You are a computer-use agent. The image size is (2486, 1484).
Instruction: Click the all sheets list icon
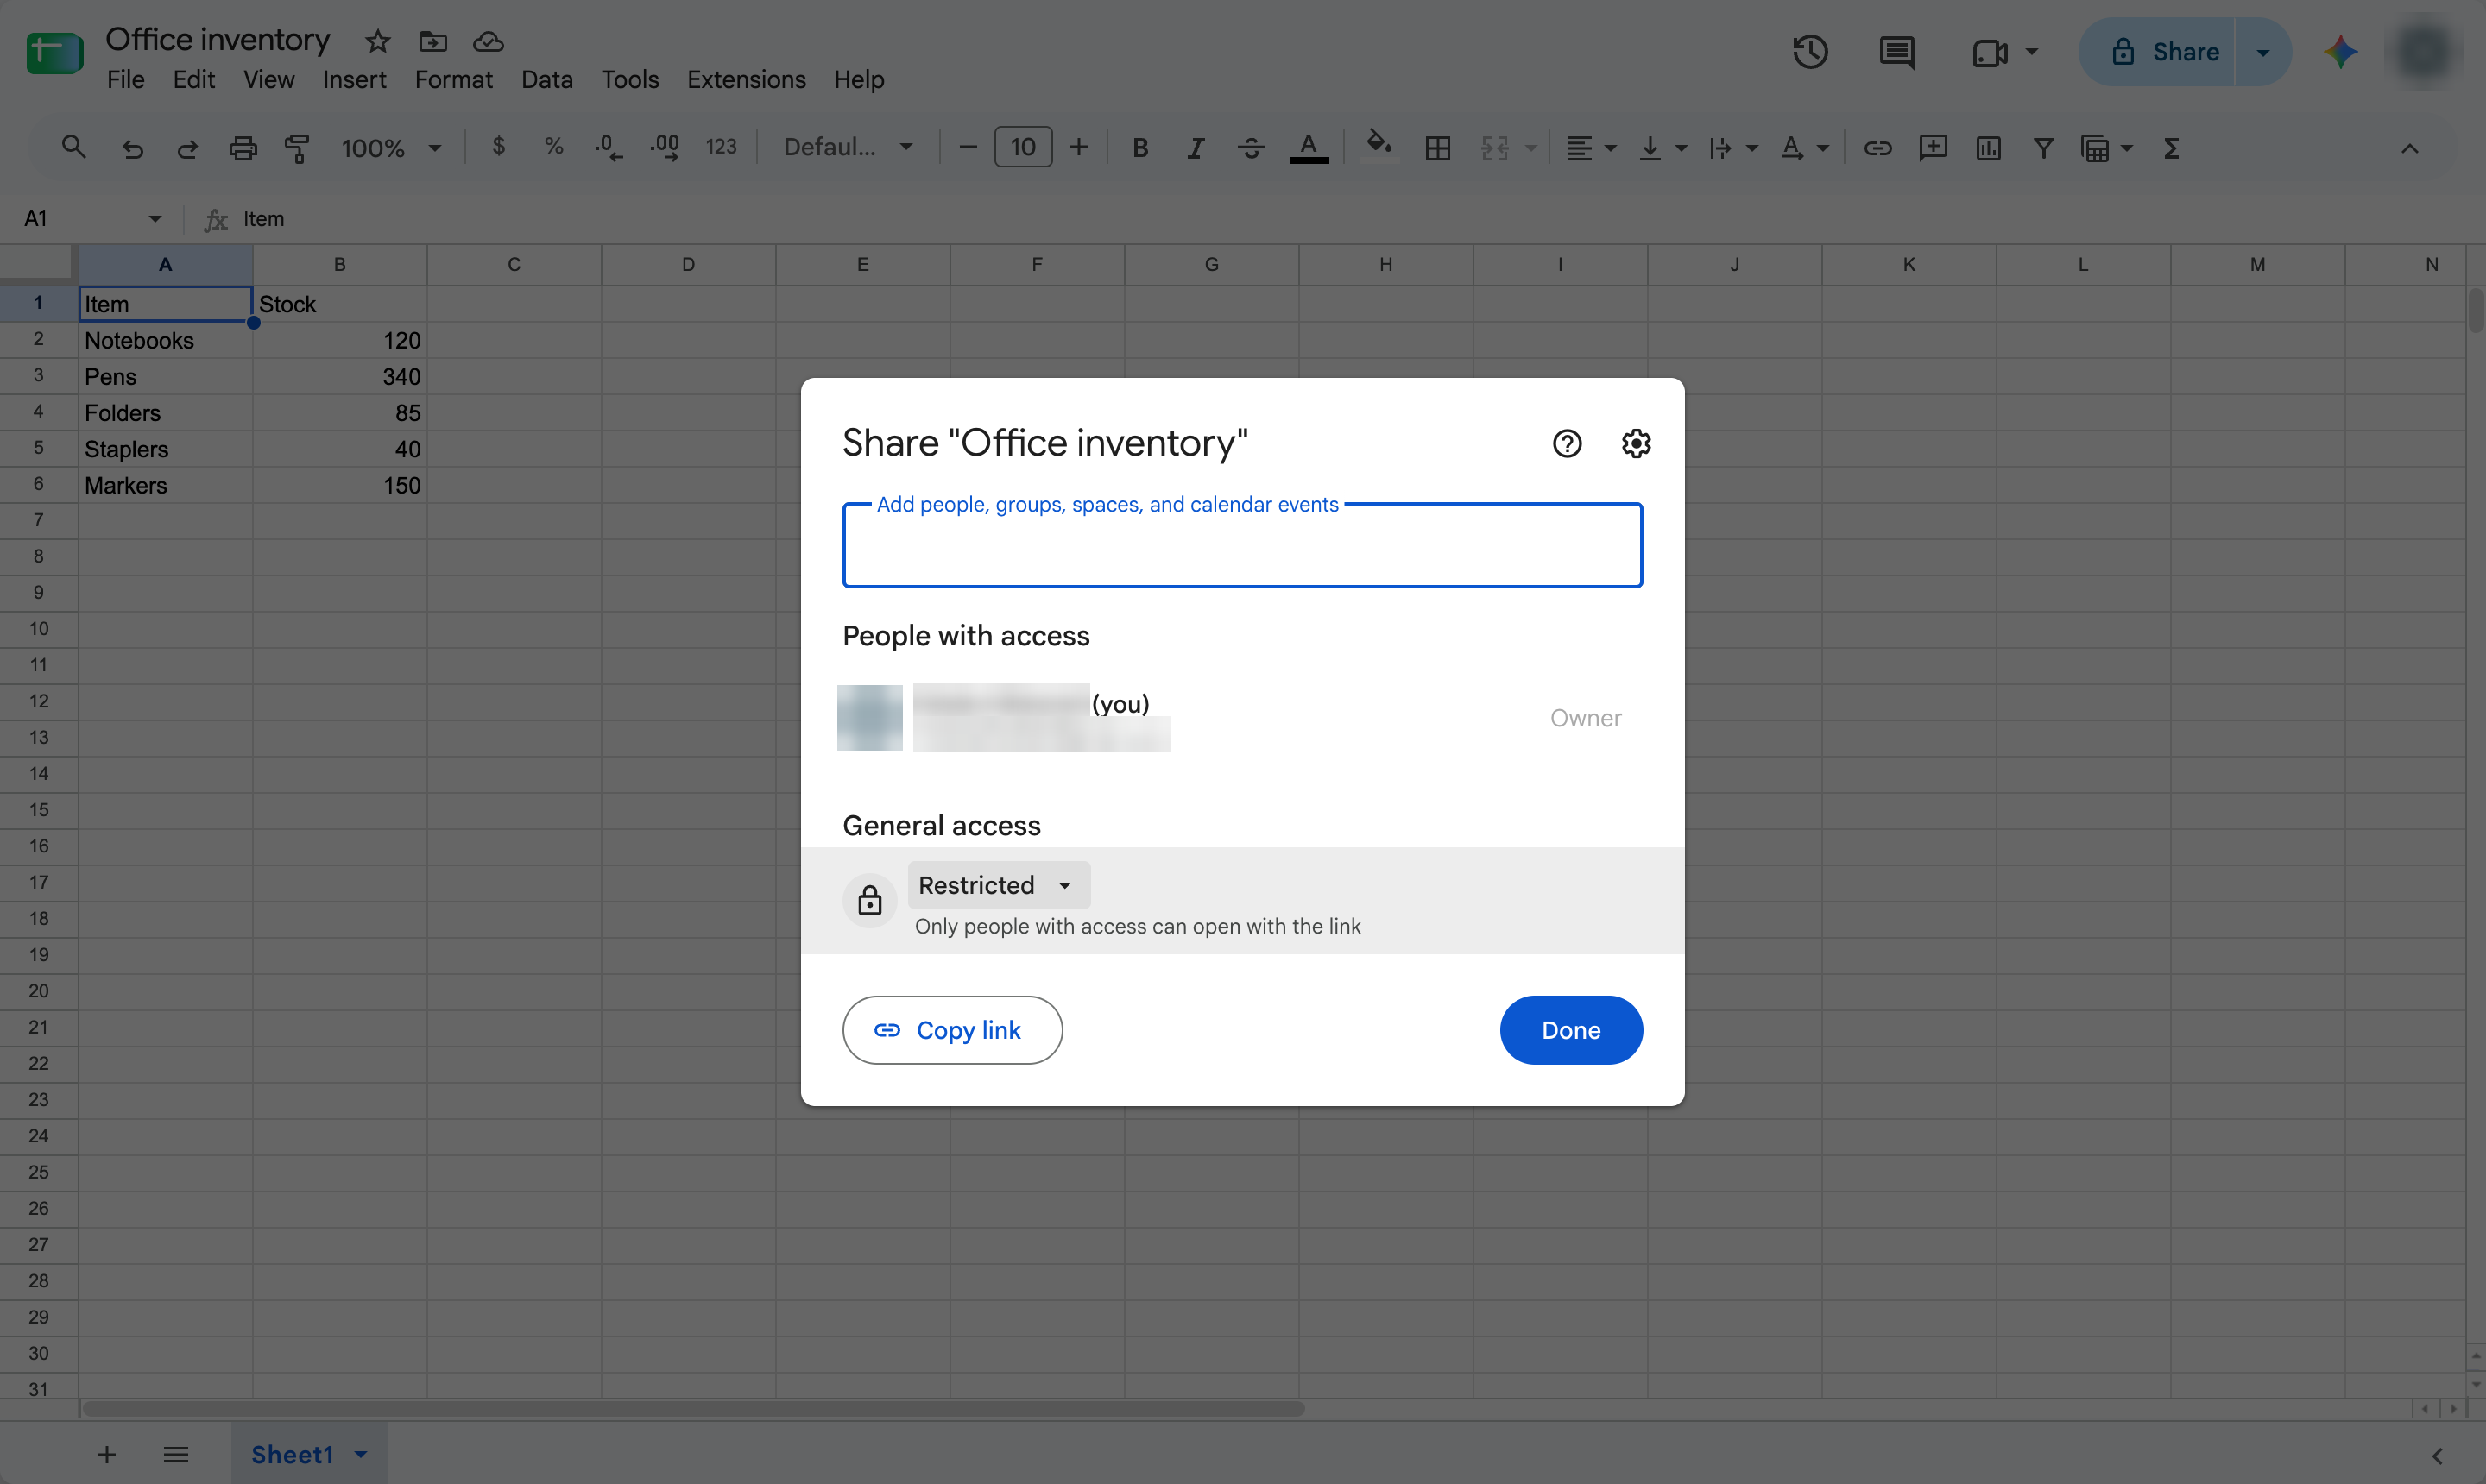pyautogui.click(x=176, y=1454)
